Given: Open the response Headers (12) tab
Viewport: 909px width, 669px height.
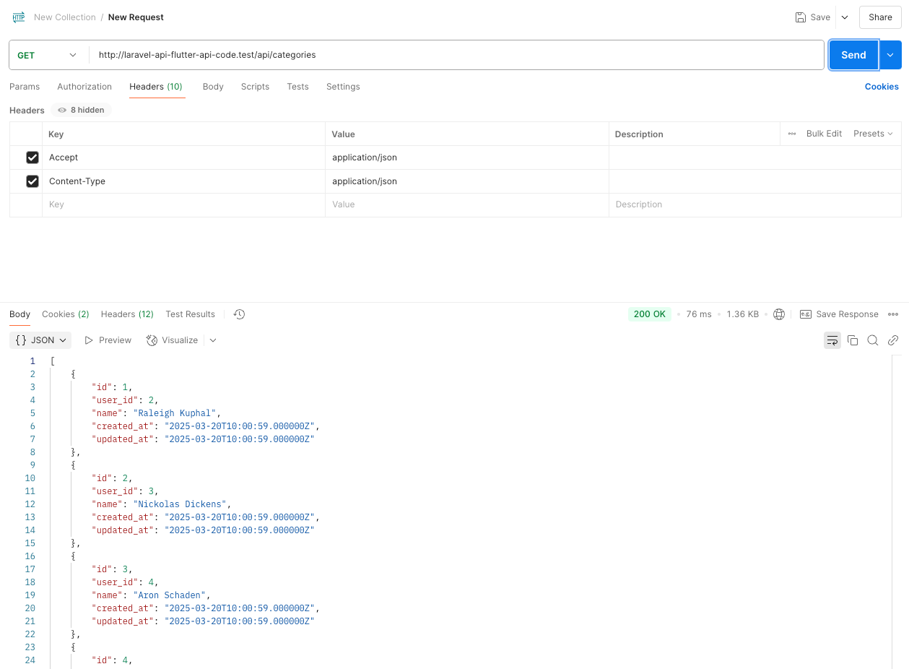Looking at the screenshot, I should [127, 314].
